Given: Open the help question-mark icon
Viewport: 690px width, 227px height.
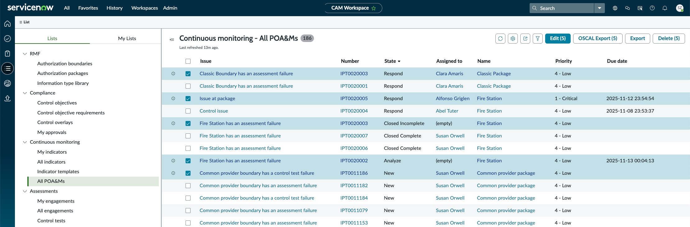Looking at the screenshot, I should click(652, 8).
